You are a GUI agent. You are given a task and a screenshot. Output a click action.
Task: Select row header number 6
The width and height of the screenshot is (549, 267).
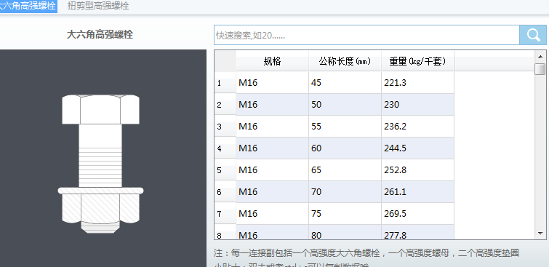(225, 191)
